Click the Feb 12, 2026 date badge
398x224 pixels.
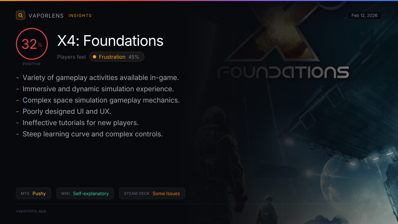(364, 16)
